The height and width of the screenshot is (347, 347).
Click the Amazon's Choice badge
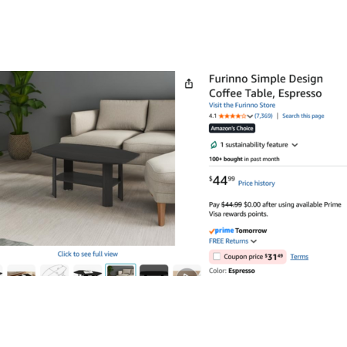pos(232,128)
